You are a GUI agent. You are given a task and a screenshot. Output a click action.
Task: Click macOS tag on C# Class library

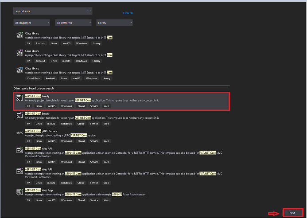point(66,43)
